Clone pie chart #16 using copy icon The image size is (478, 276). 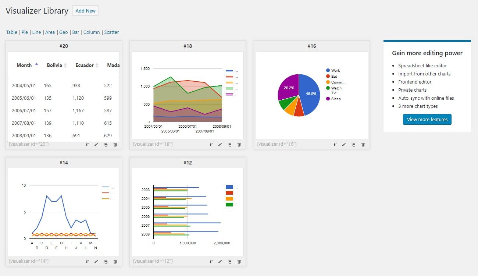click(x=354, y=145)
